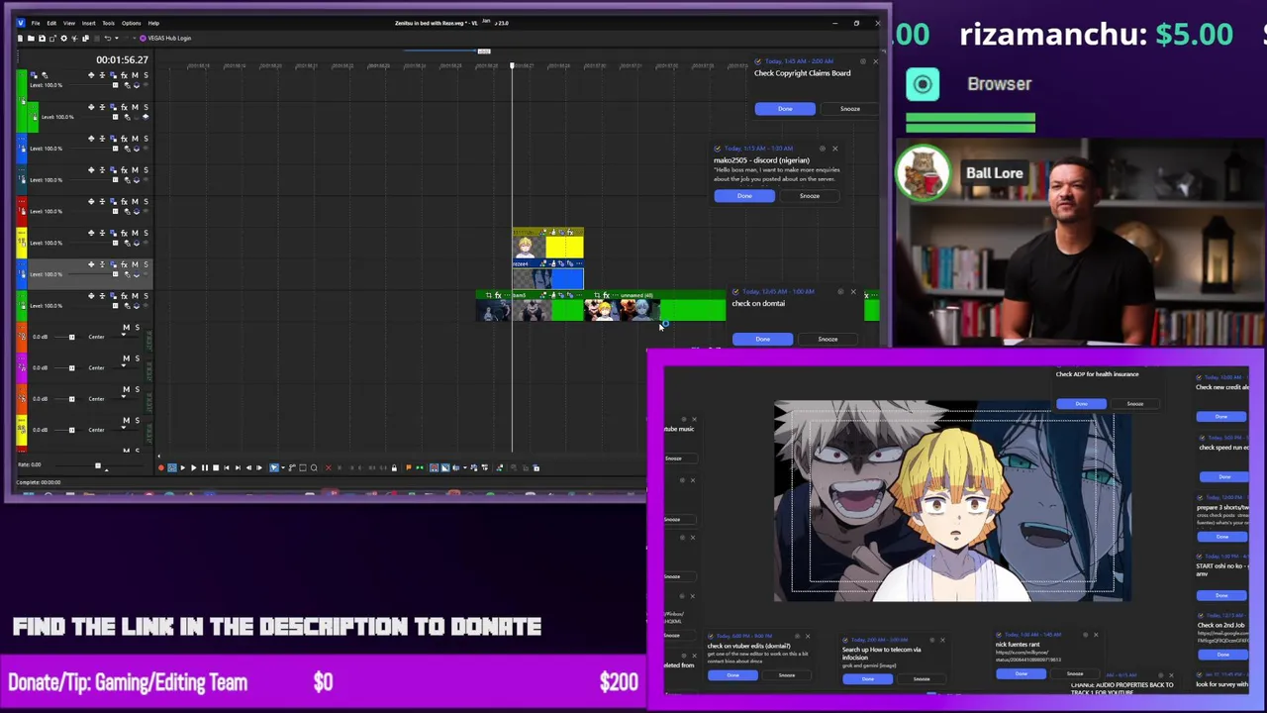Open the Options menu
Screen dimensions: 1267x713
[x=132, y=23]
